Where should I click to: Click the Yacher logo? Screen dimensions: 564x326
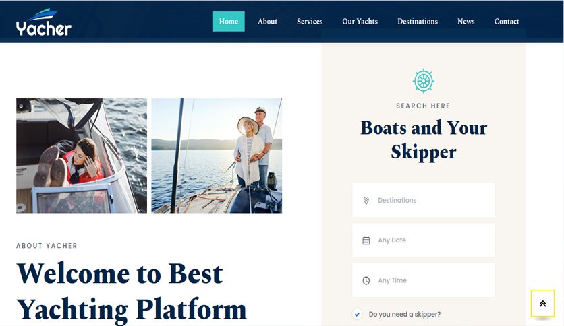pos(44,22)
